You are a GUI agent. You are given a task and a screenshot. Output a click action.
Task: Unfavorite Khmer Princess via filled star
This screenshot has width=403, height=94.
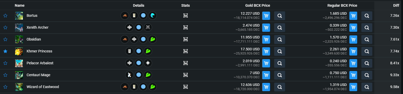pyautogui.click(x=5, y=51)
